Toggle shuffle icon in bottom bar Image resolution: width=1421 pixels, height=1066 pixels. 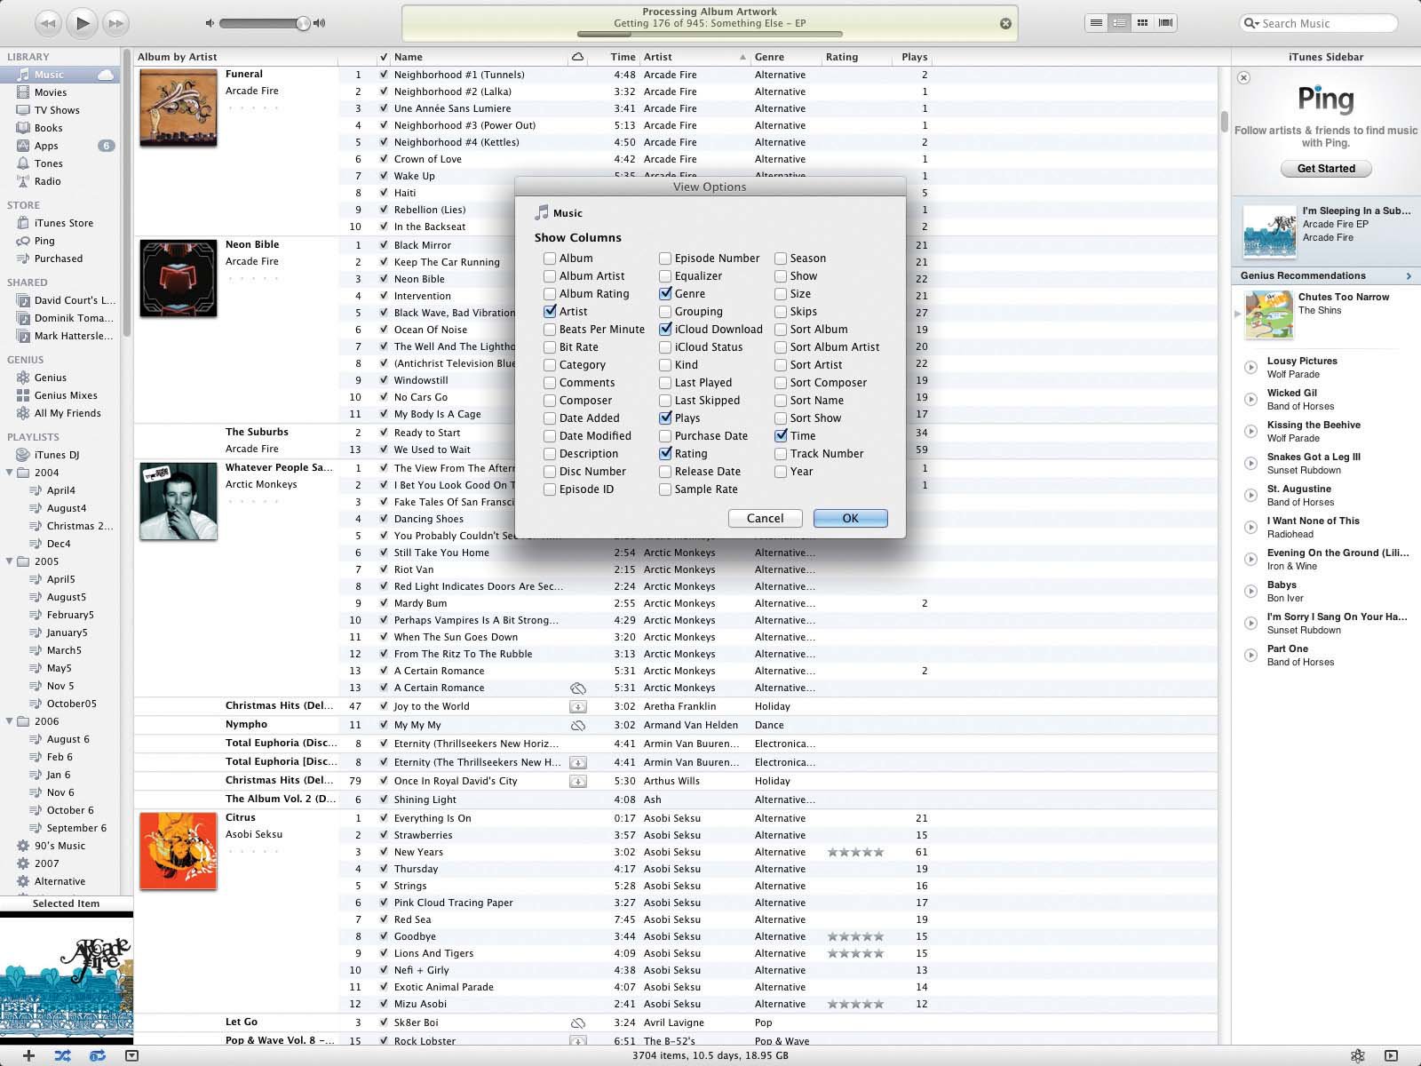tap(62, 1055)
